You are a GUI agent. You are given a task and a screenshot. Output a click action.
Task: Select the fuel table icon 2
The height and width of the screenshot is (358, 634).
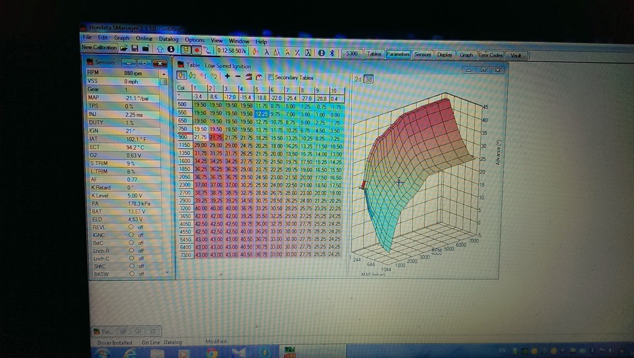click(x=213, y=76)
